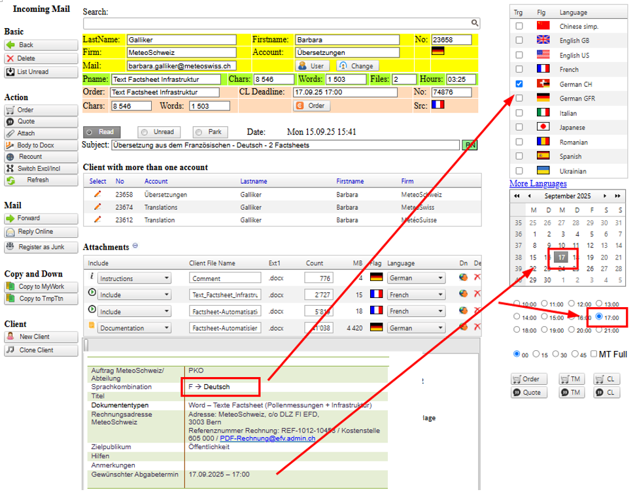Check the French language checkbox

[519, 69]
